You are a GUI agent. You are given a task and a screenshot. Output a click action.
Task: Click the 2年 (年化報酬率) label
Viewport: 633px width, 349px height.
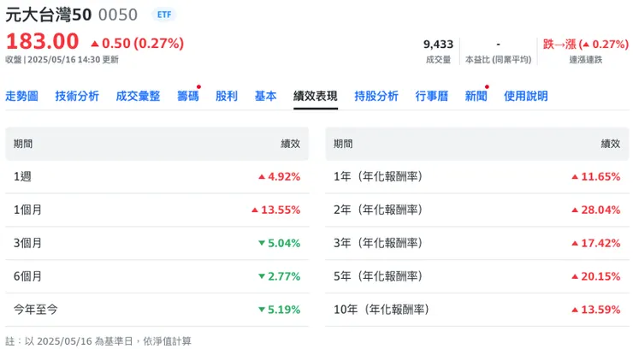tap(378, 210)
